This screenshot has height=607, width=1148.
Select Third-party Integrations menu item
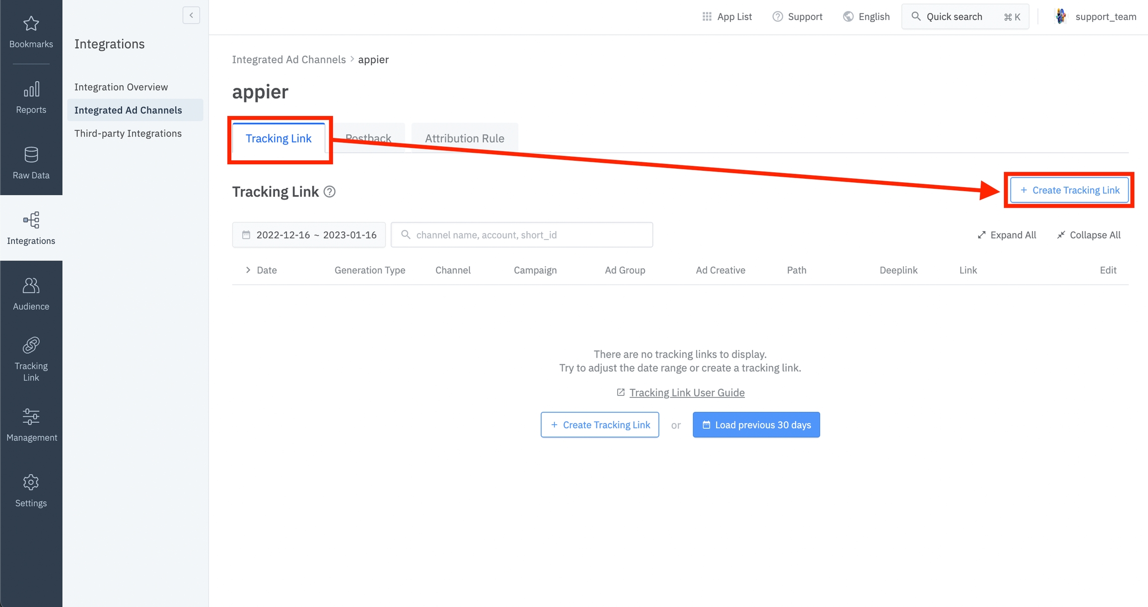(128, 133)
